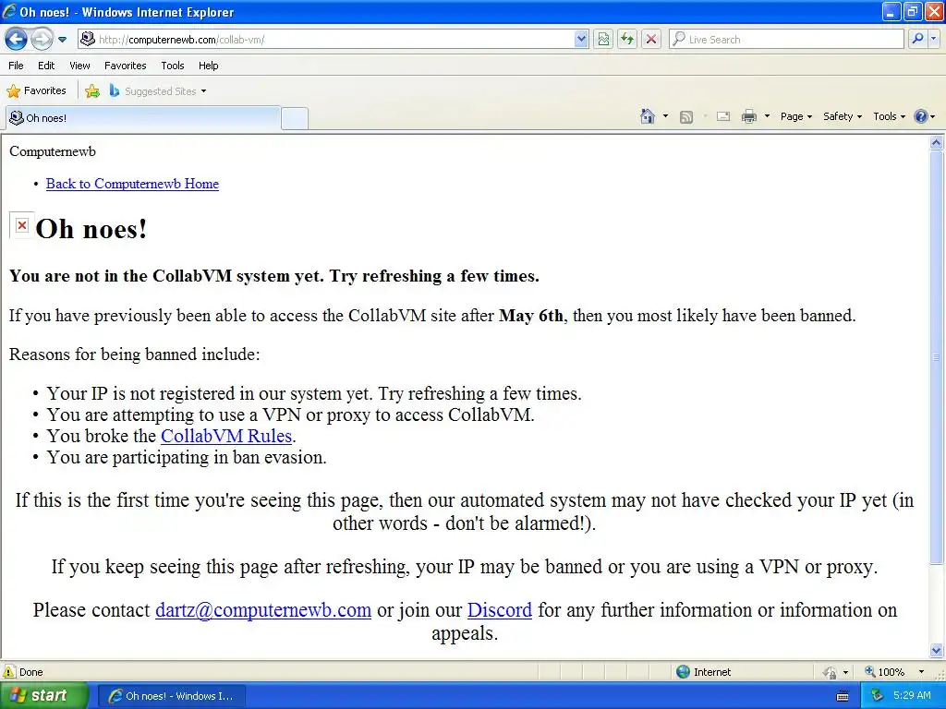Image resolution: width=946 pixels, height=709 pixels.
Task: Click into the Live Search box
Action: coord(786,39)
